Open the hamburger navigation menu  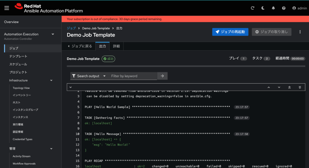pyautogui.click(x=7, y=8)
